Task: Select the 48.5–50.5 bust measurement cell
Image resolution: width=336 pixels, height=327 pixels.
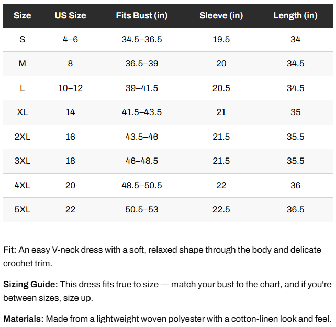Action: coord(142,185)
